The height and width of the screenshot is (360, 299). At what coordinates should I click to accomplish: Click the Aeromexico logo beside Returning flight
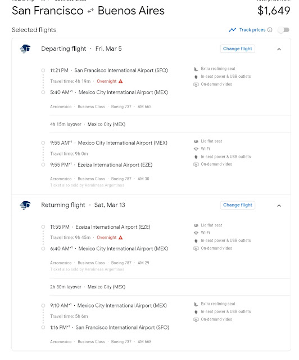pyautogui.click(x=25, y=205)
